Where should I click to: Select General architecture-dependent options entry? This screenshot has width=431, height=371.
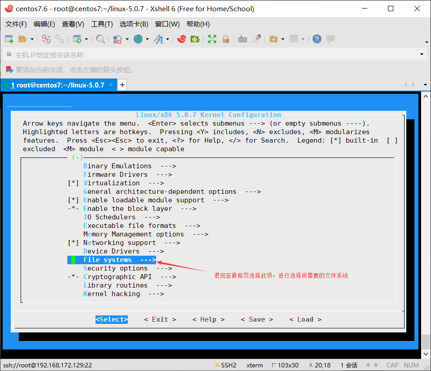(x=172, y=192)
